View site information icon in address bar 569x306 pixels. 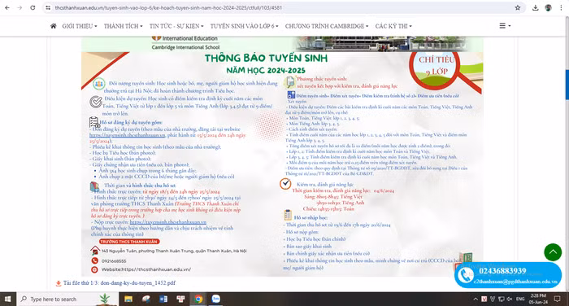(x=48, y=7)
